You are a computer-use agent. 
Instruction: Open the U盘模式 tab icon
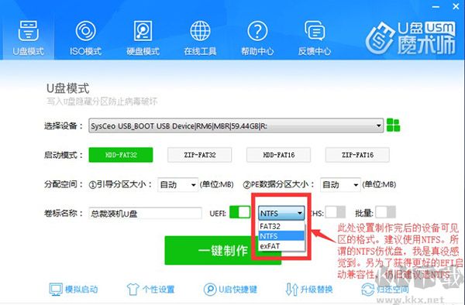28,31
